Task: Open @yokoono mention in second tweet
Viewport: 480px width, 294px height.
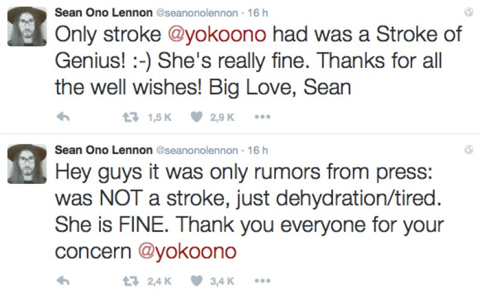Action: 187,253
